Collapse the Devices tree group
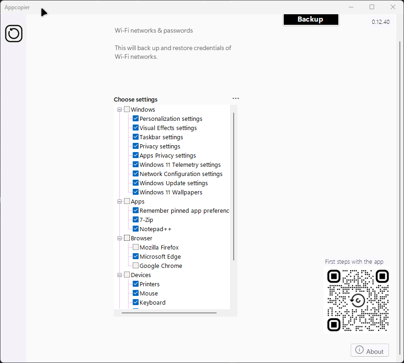 coord(119,275)
